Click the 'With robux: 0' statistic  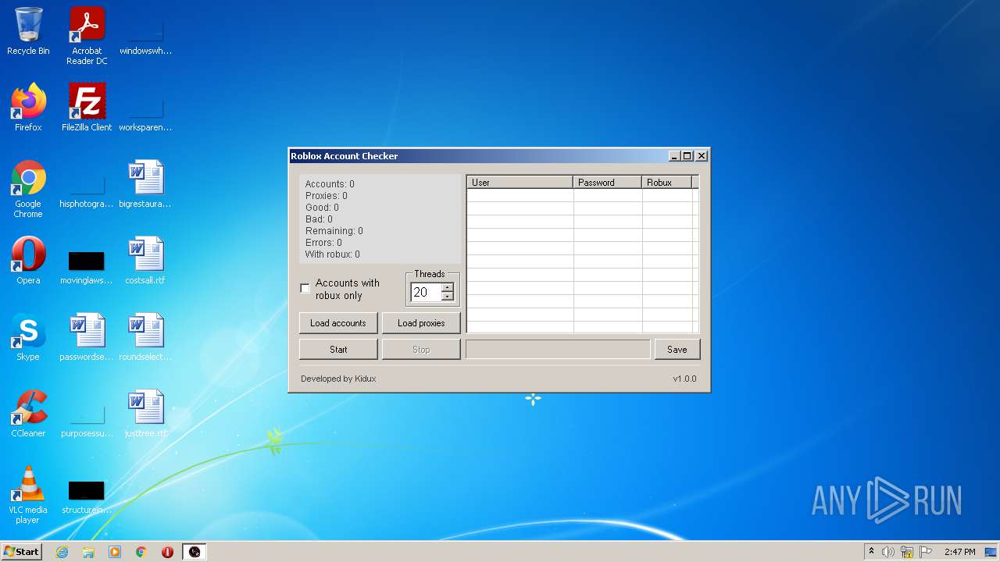(333, 254)
